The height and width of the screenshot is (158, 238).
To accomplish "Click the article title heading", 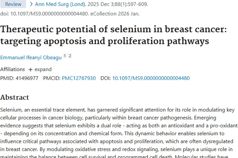I will coord(113,35).
